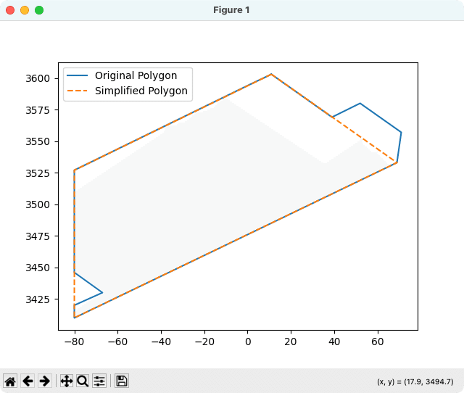Screen dimensions: 464x393
Task: Save the figure to file
Action: click(122, 381)
